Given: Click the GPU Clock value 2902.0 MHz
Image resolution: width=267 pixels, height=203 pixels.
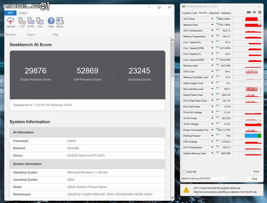Looking at the screenshot, I should pos(224,19).
